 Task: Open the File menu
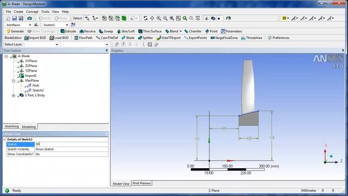coord(8,11)
